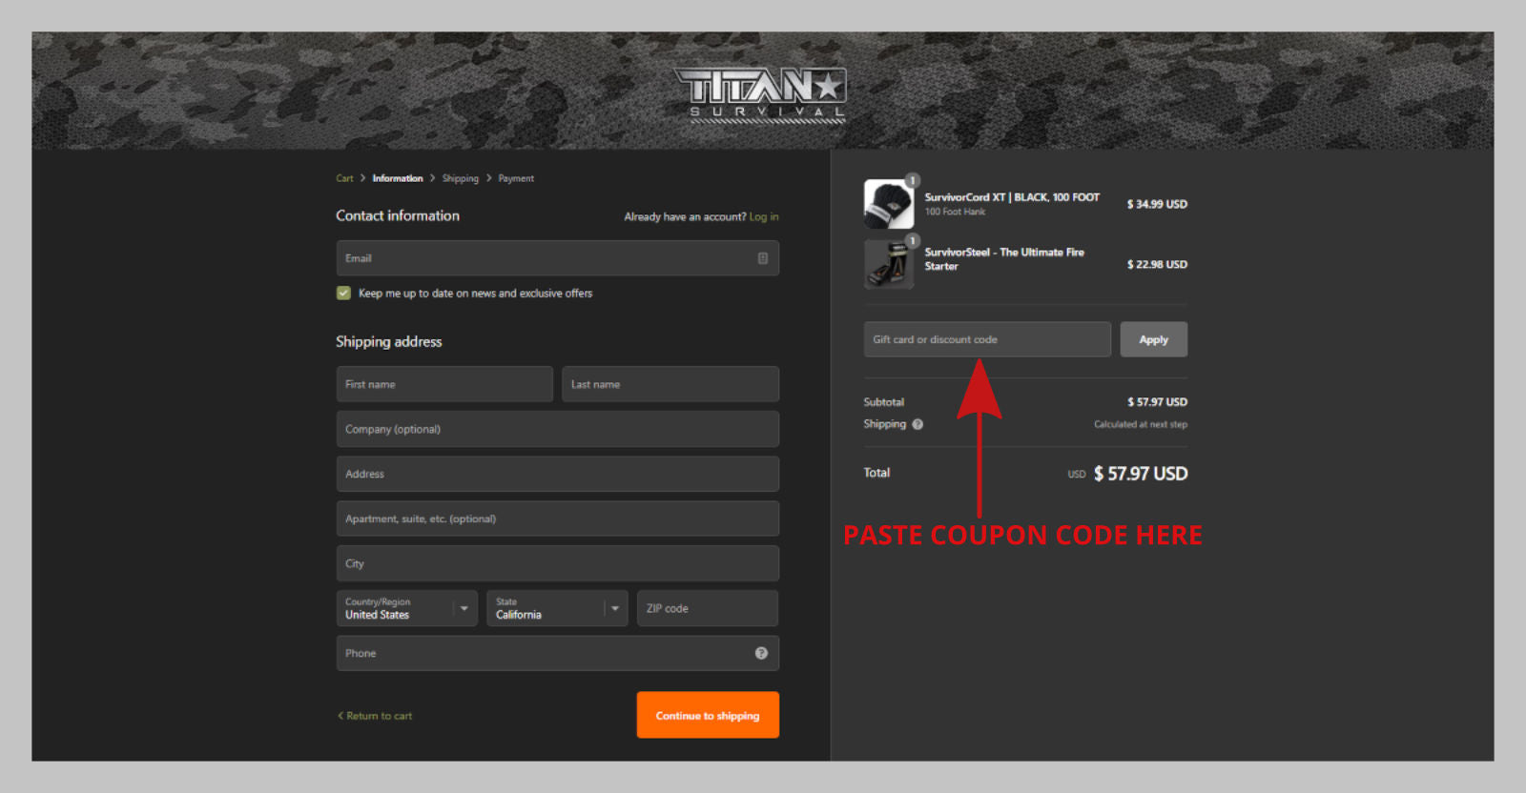Click the Apply discount button

[x=1153, y=339]
